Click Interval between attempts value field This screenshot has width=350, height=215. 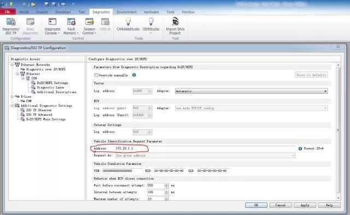(156, 192)
